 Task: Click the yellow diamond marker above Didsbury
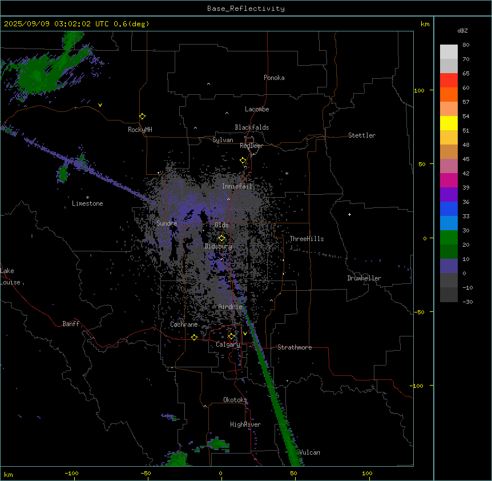[x=221, y=238]
